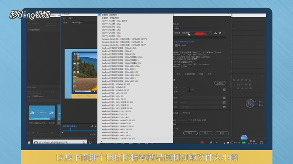
Task: Click the microphone icon in taskbar search
Action: [84, 143]
